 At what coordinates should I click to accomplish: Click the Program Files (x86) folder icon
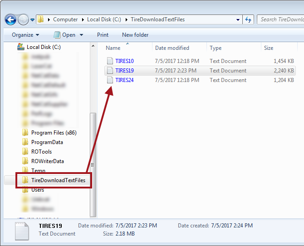coord(25,132)
